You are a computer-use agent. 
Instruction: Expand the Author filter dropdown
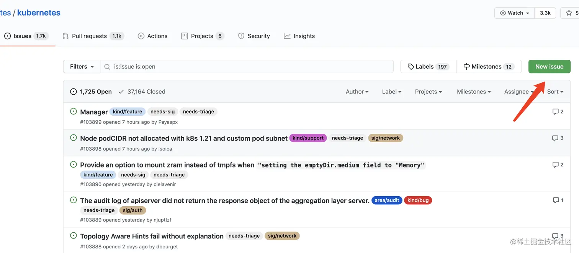tap(357, 92)
